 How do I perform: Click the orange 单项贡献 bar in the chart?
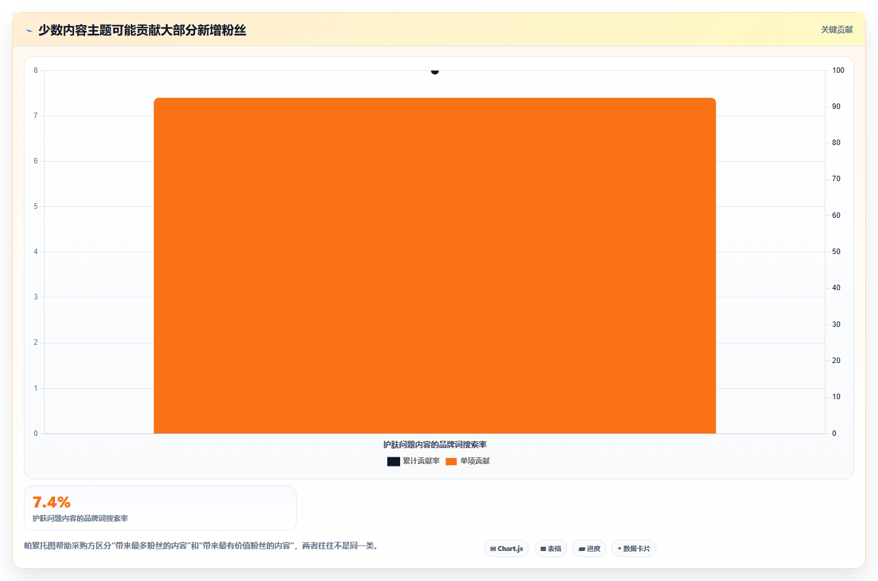click(x=434, y=266)
